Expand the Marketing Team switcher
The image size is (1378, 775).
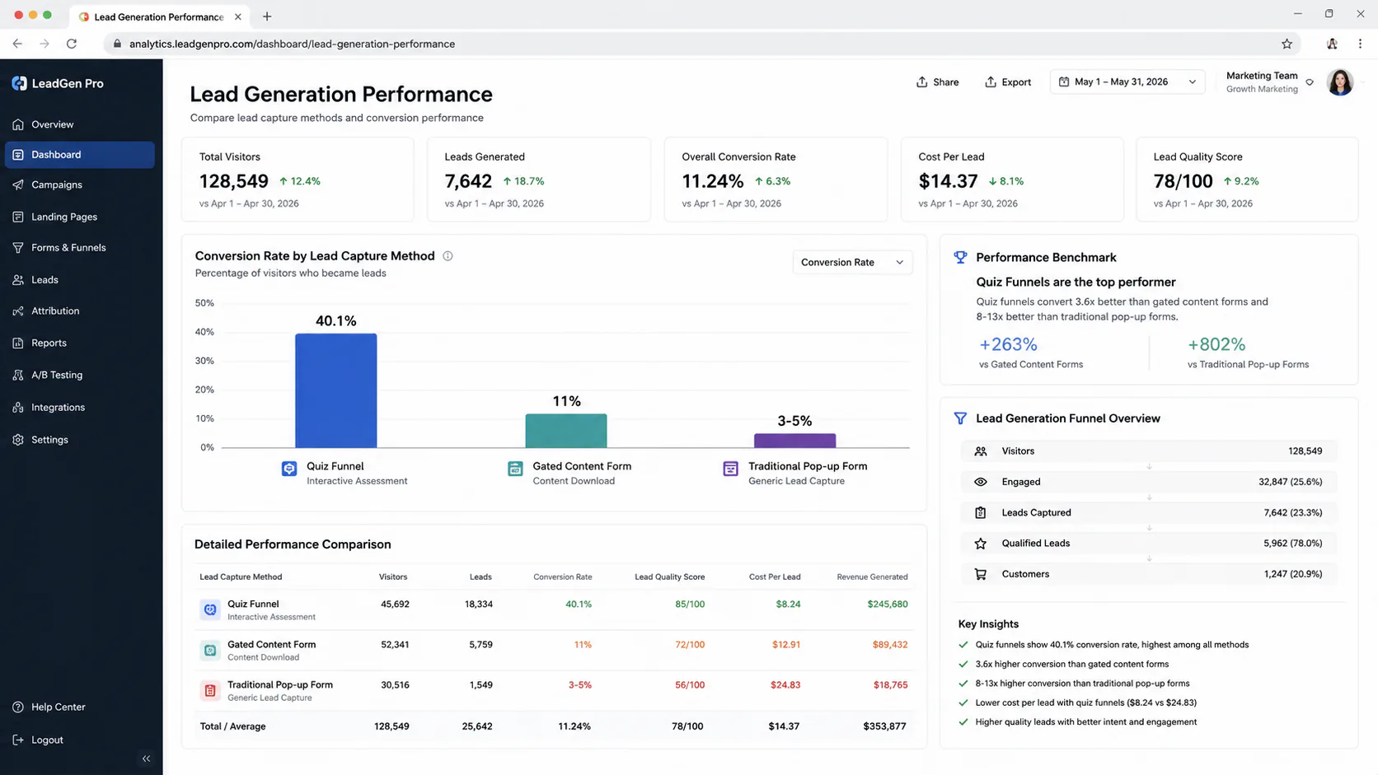(x=1310, y=82)
